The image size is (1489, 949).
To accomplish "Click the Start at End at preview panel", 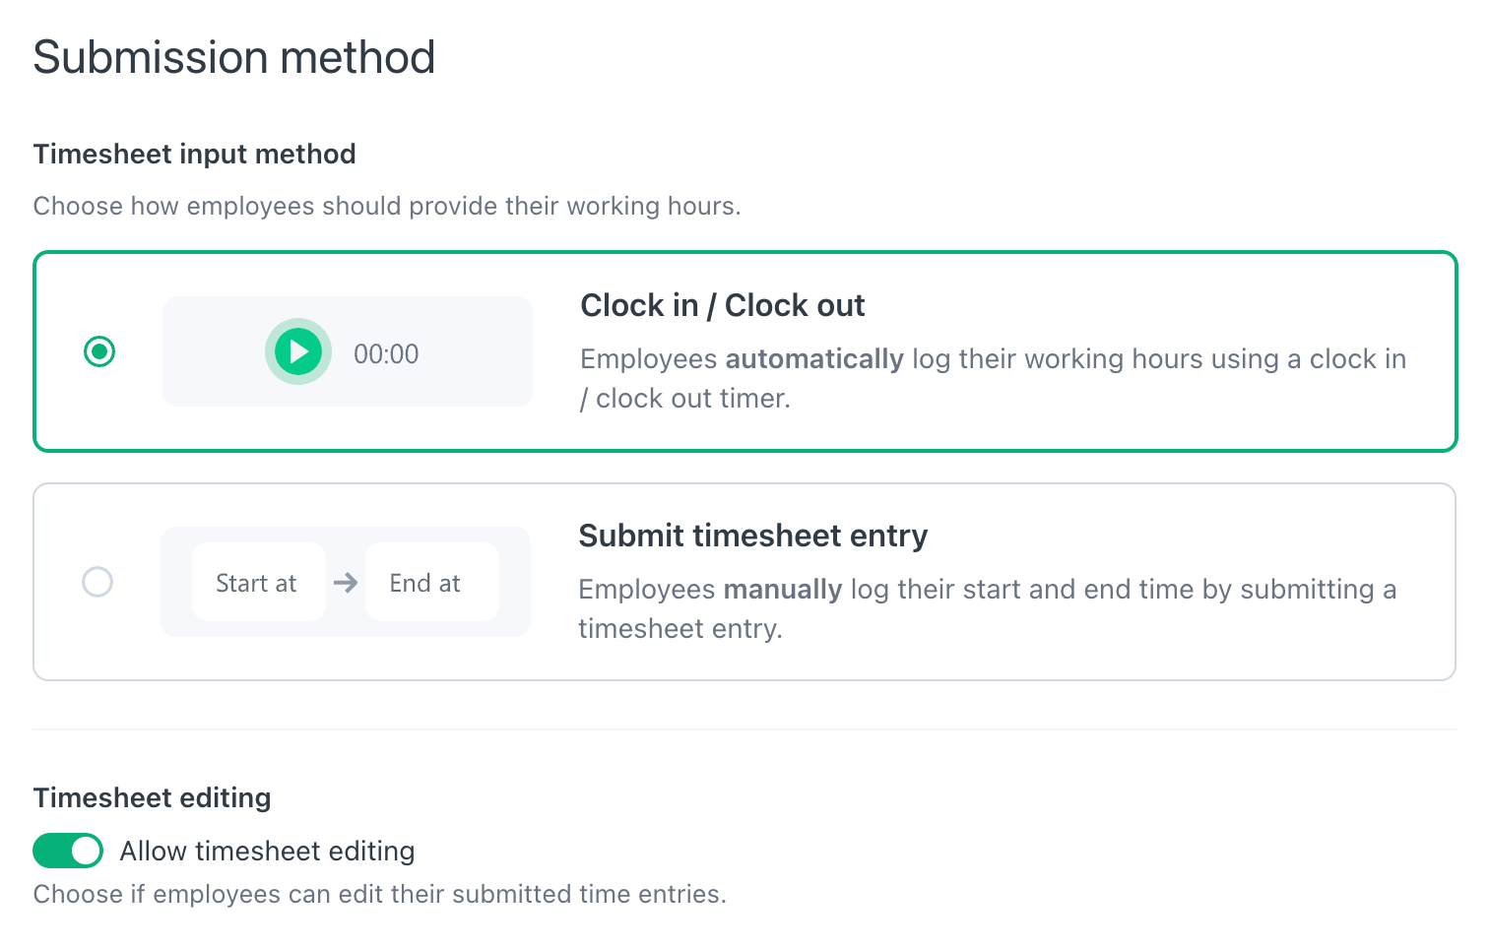I will 346,582.
